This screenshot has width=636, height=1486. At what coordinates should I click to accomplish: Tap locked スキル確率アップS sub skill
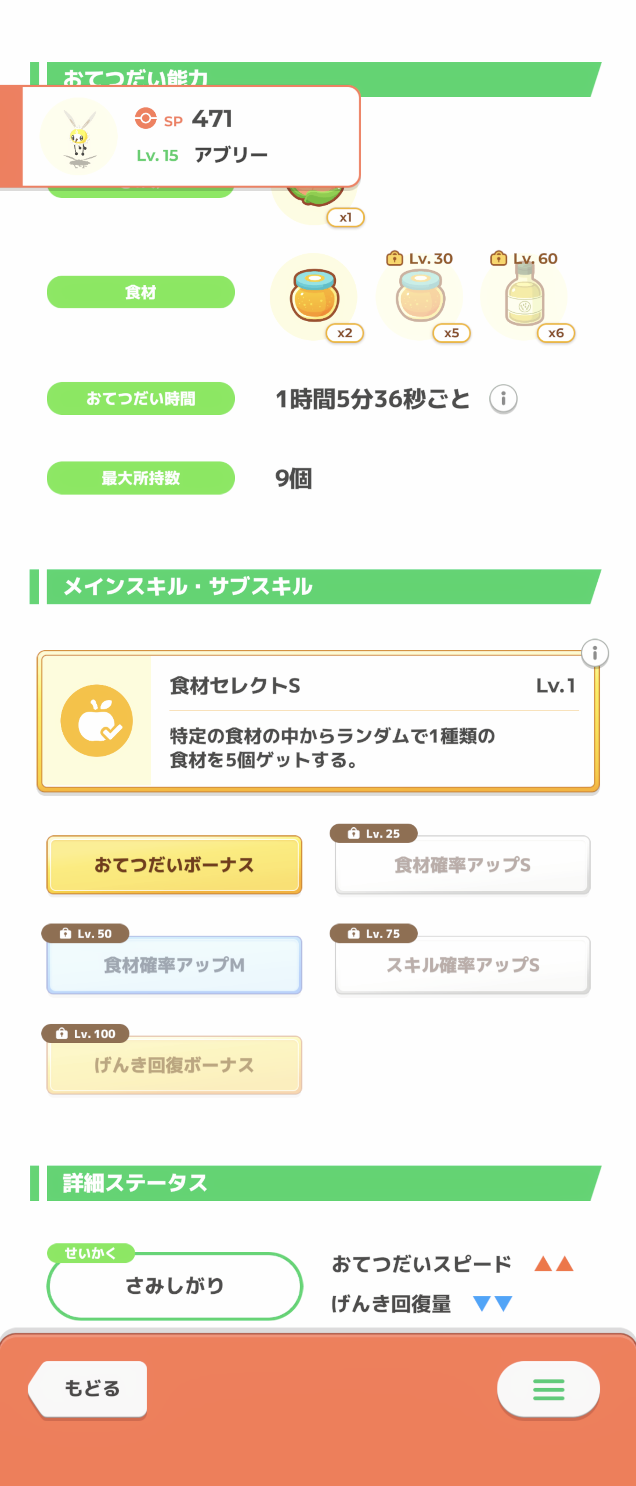coord(462,964)
